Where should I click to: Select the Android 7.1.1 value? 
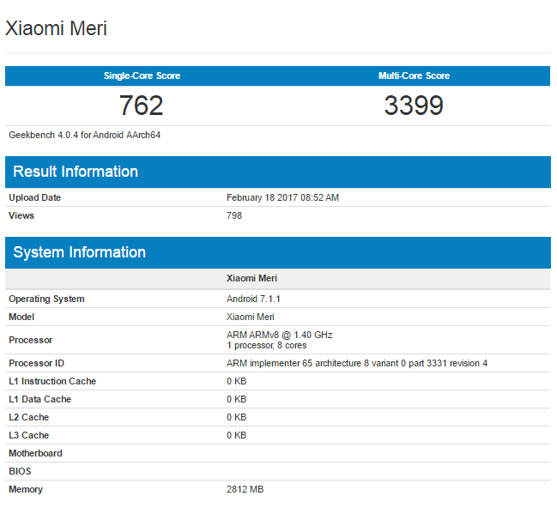point(253,299)
